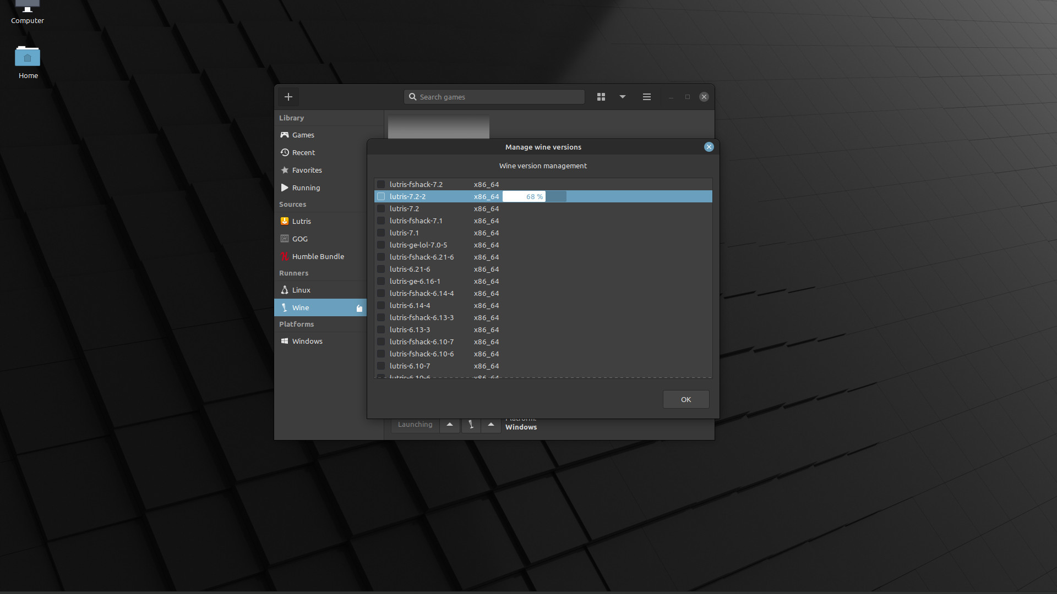Click the game cover thumbnail
Screen dimensions: 1057x594
pyautogui.click(x=439, y=127)
